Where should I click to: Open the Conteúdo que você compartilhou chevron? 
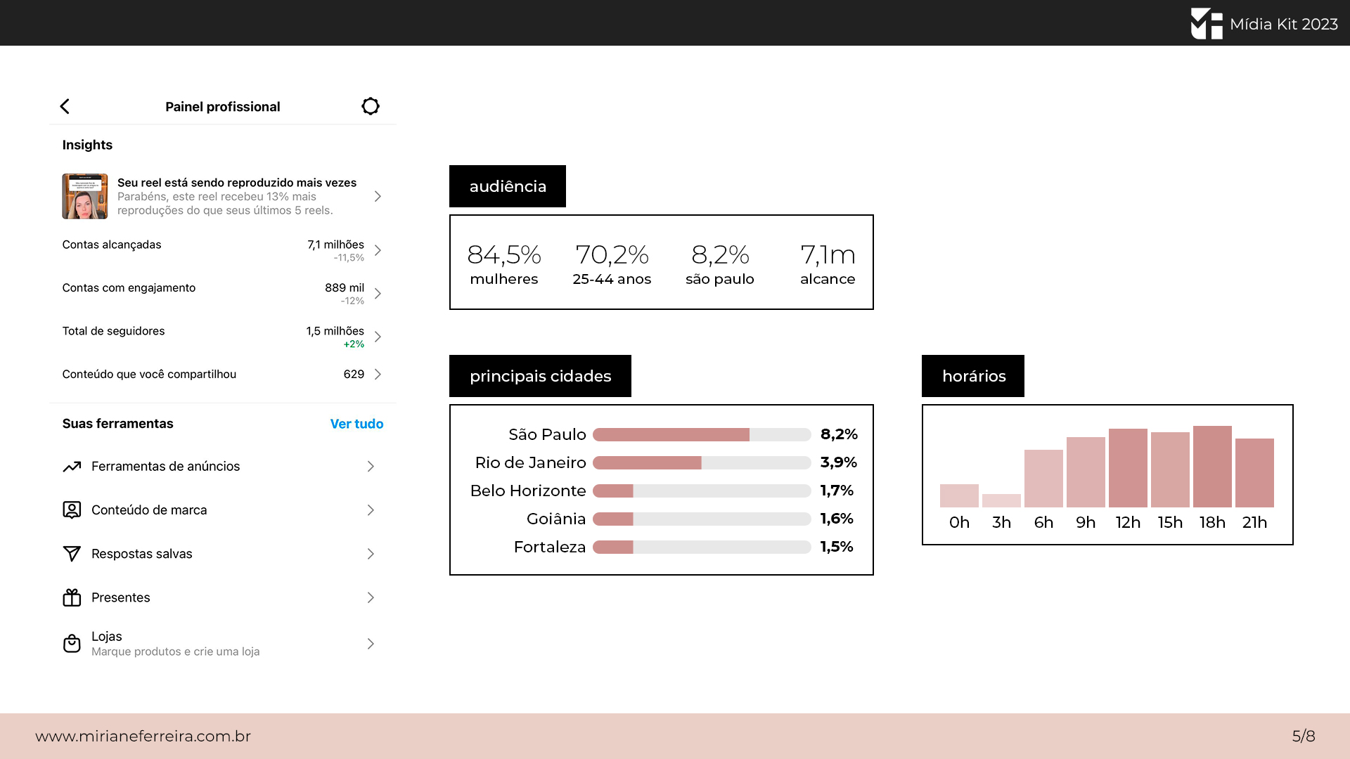tap(378, 374)
